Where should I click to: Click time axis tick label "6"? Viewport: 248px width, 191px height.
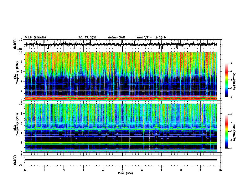pos(142,170)
